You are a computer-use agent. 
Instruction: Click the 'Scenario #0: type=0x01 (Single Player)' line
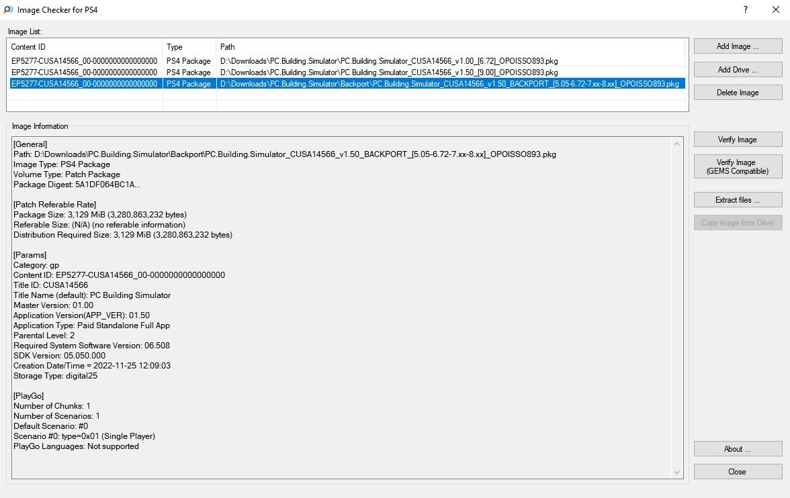(x=84, y=436)
